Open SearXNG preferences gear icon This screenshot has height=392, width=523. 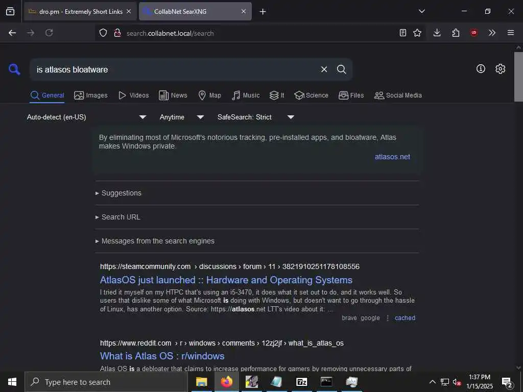(500, 69)
